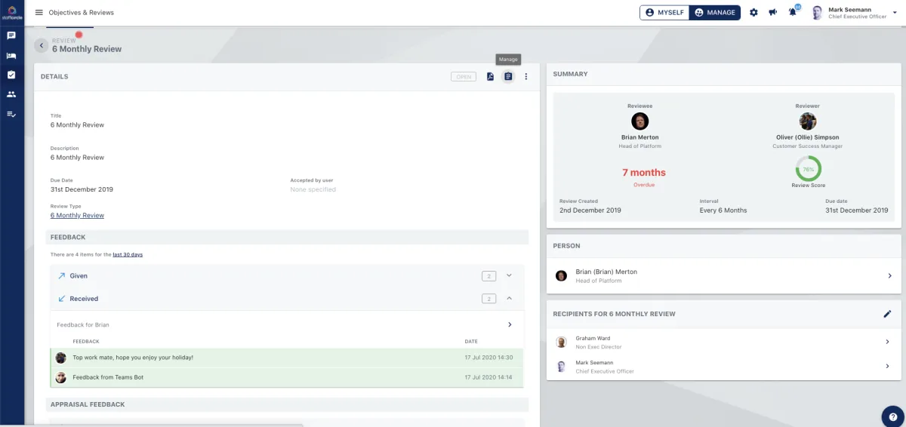Click avatar beside 'Top work mate' feedback
906x427 pixels.
(61, 358)
